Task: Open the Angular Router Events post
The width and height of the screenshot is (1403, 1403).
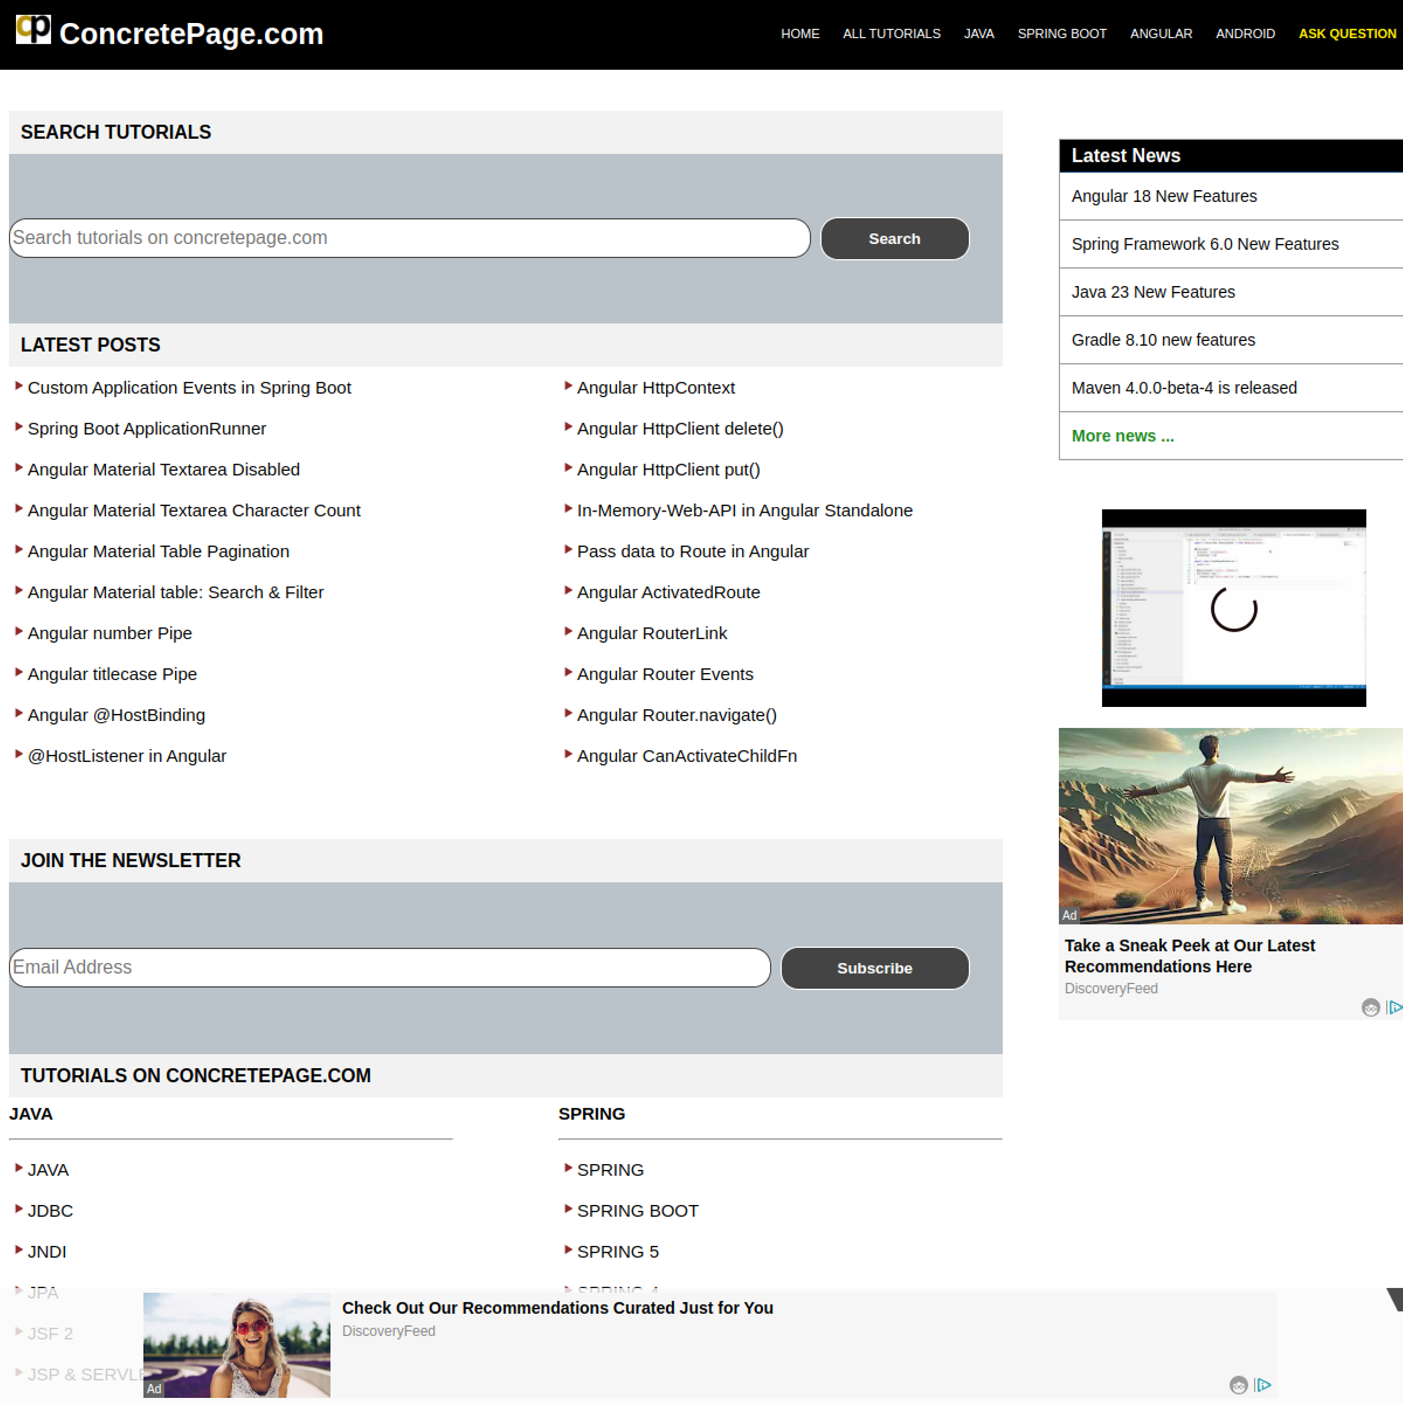Action: (x=665, y=674)
